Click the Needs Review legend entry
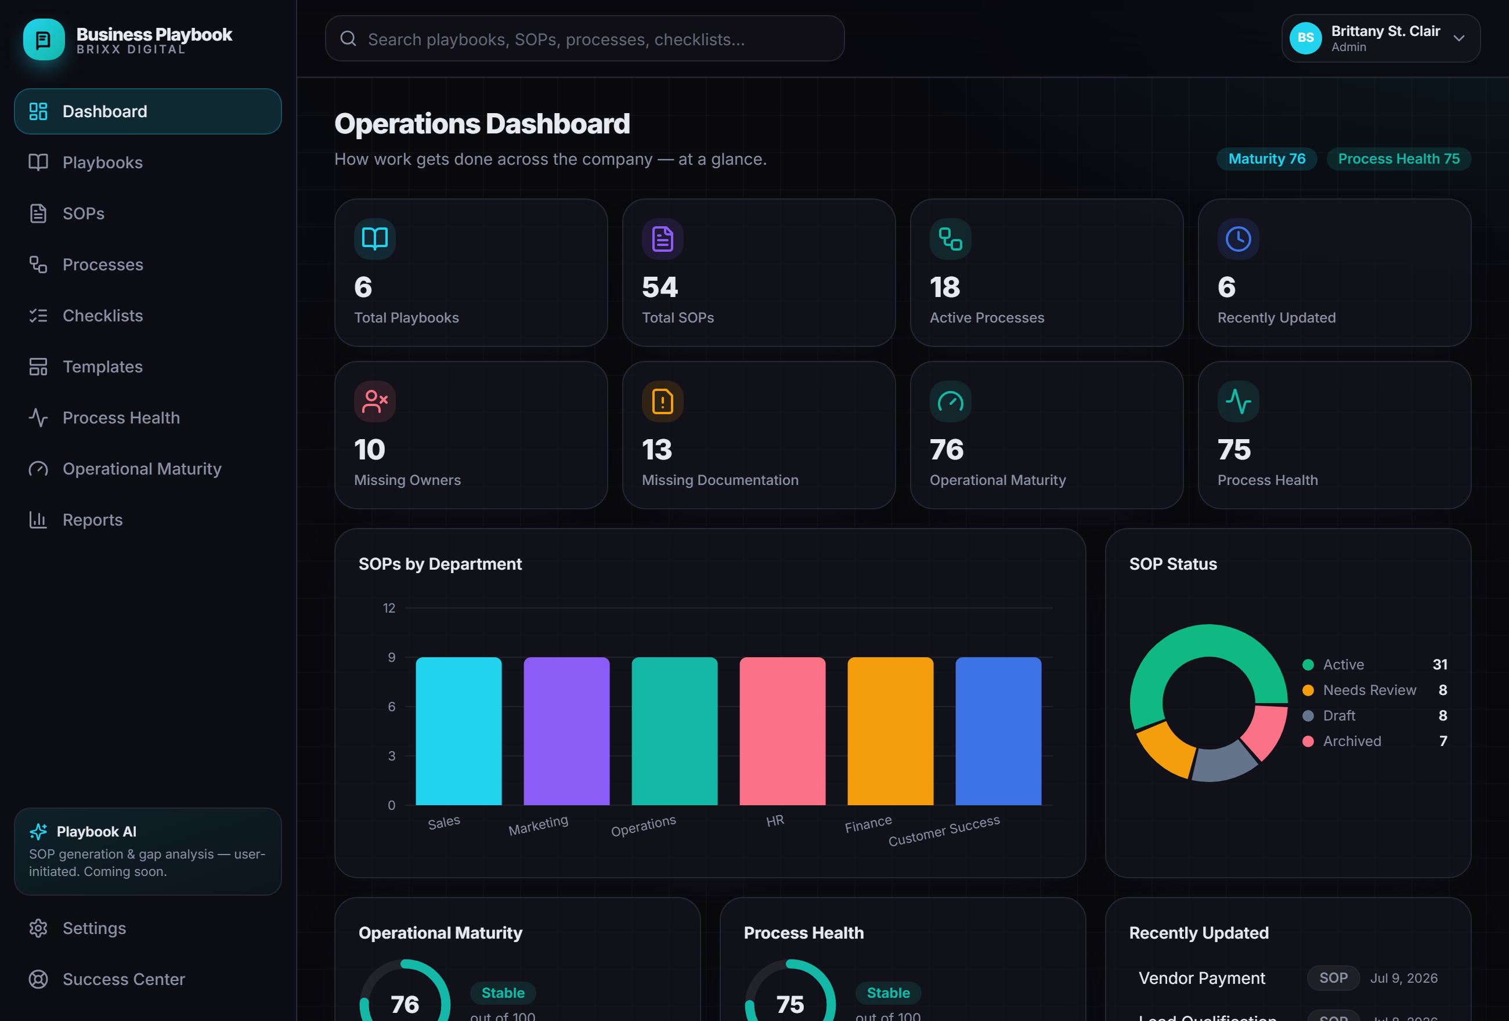 1374,690
